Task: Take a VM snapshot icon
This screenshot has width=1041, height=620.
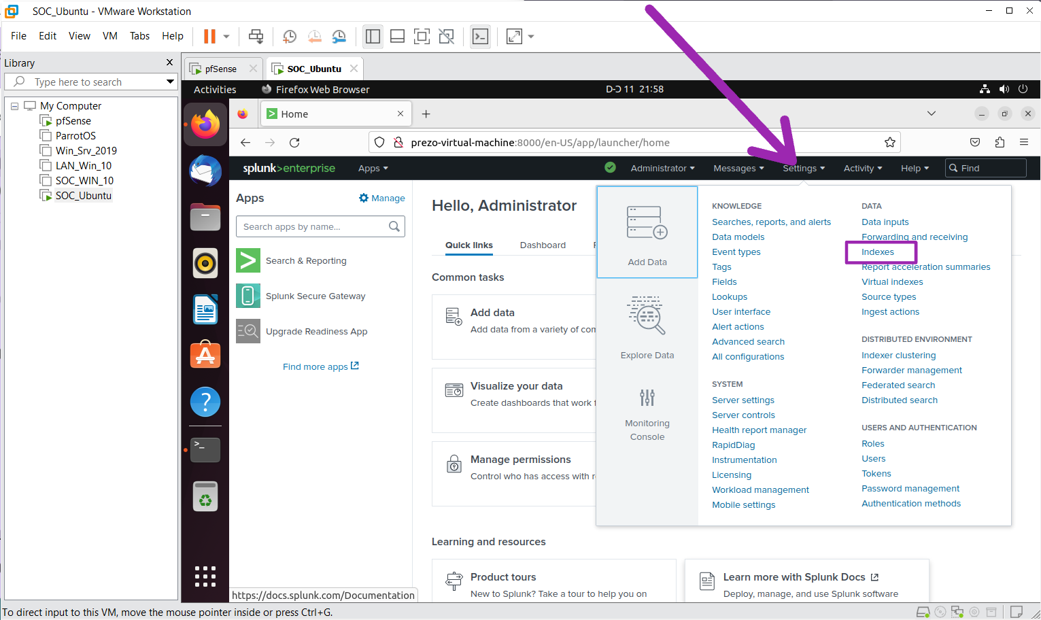Action: (x=290, y=36)
